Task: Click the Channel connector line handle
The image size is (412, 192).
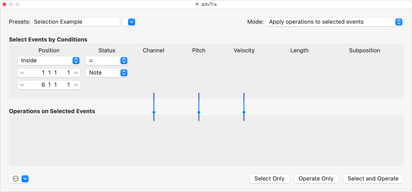Action: [154, 112]
